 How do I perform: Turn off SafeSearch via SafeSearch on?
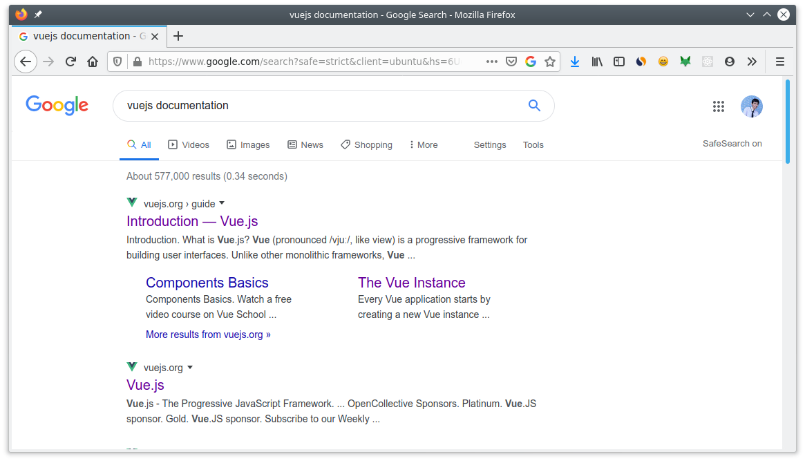click(732, 144)
